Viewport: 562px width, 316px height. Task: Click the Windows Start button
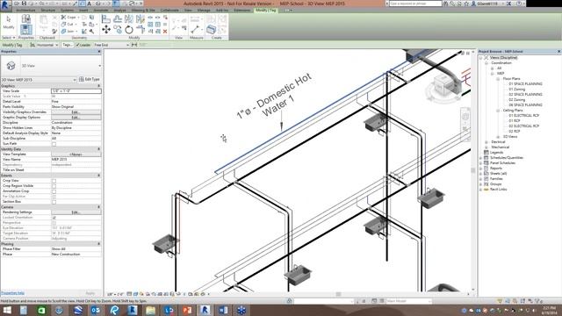[7, 310]
